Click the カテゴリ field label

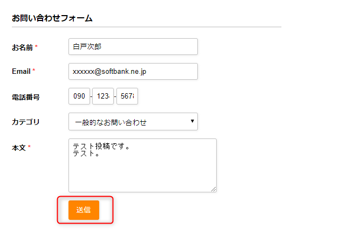[25, 122]
